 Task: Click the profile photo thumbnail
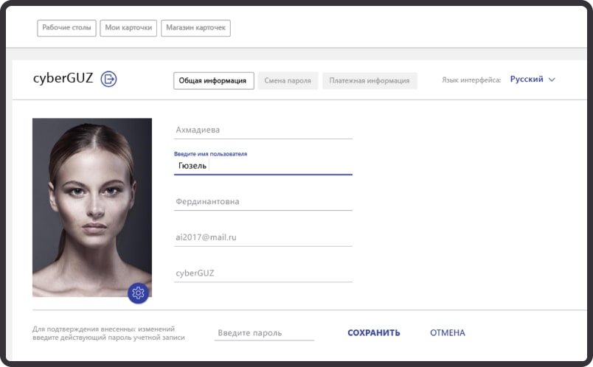coord(92,208)
